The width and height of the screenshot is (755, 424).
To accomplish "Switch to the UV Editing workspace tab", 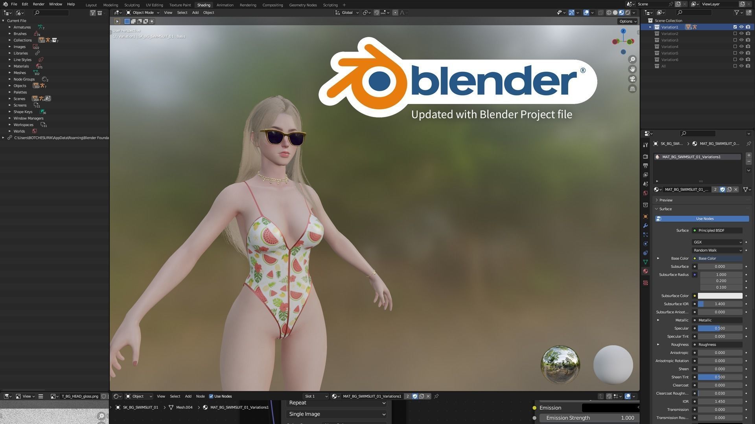I will point(154,5).
